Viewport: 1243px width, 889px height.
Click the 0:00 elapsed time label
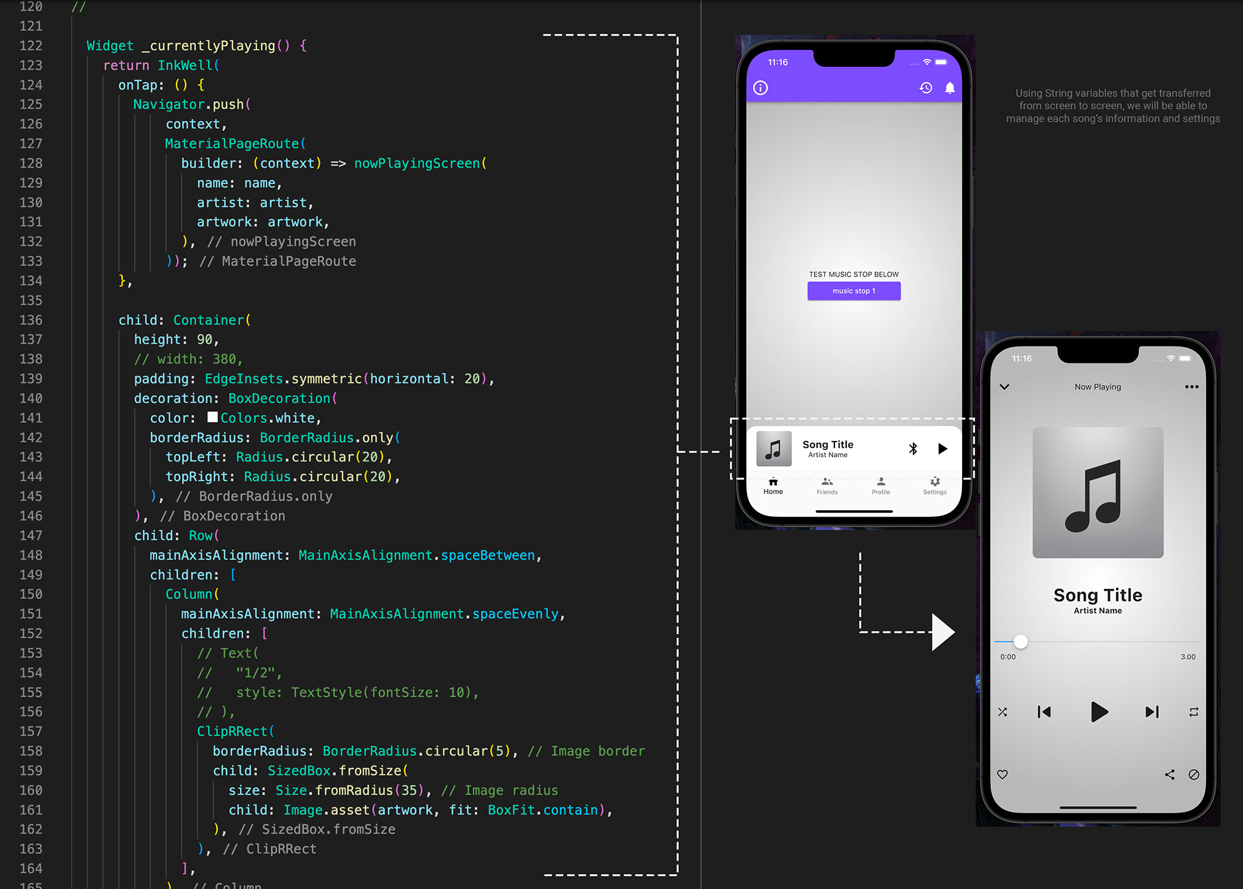(x=1008, y=657)
